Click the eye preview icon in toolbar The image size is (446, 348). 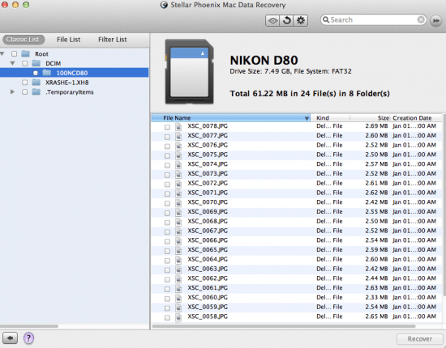[x=272, y=20]
